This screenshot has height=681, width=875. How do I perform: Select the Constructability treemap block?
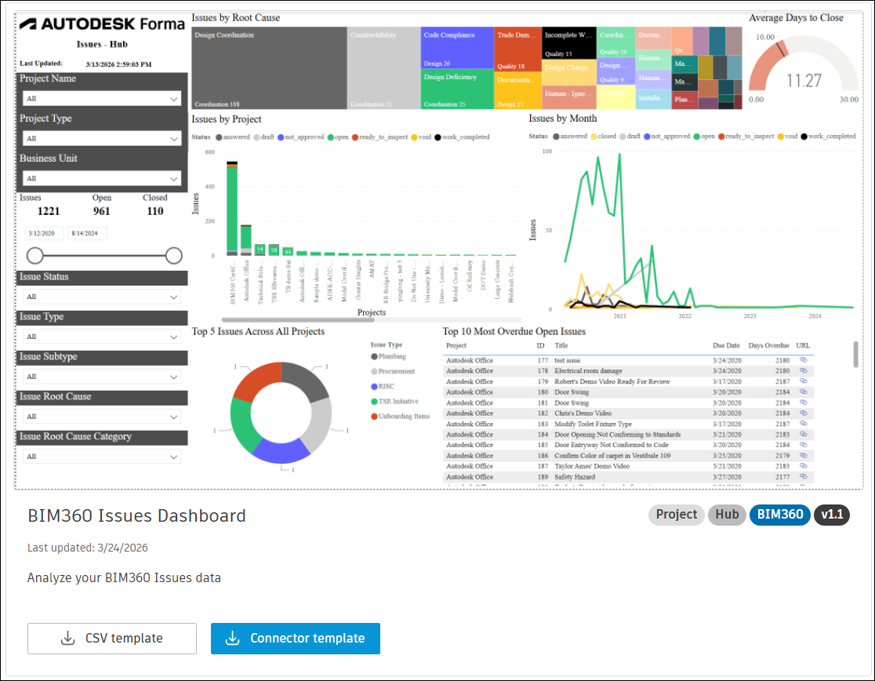pos(384,68)
